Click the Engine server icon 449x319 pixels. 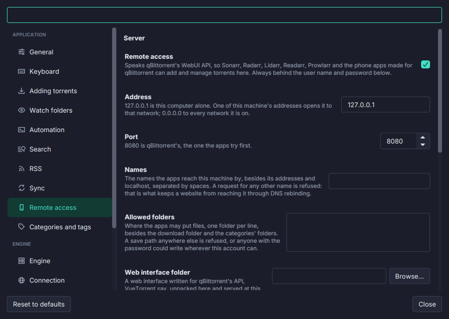pos(21,261)
